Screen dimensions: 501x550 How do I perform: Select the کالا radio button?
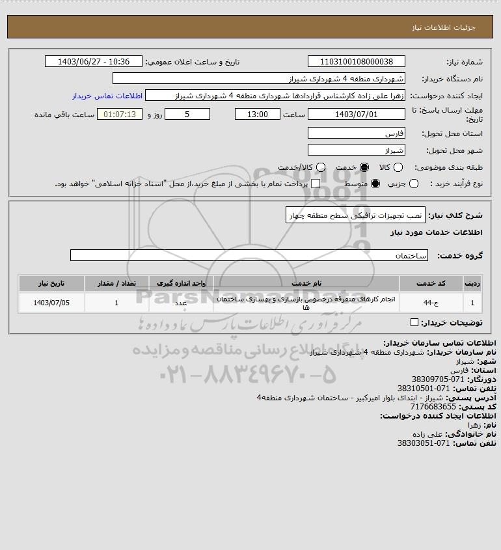click(398, 168)
